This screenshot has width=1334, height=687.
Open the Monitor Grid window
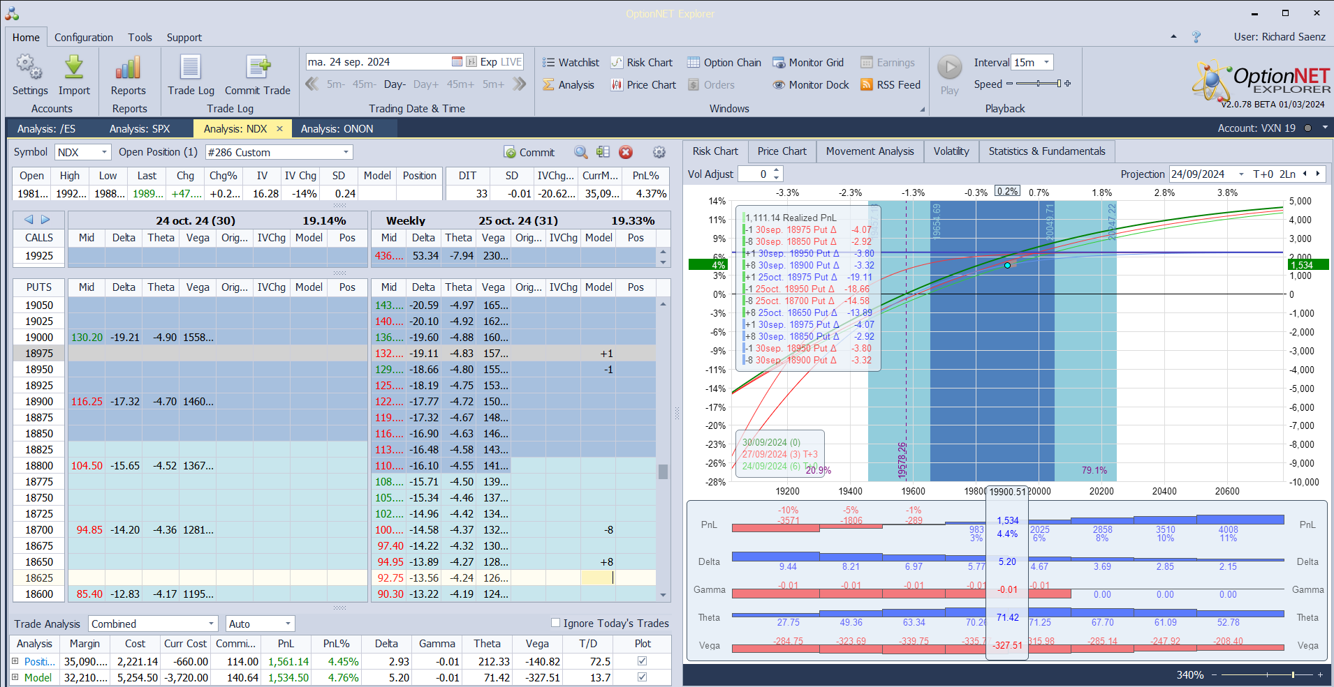[808, 63]
